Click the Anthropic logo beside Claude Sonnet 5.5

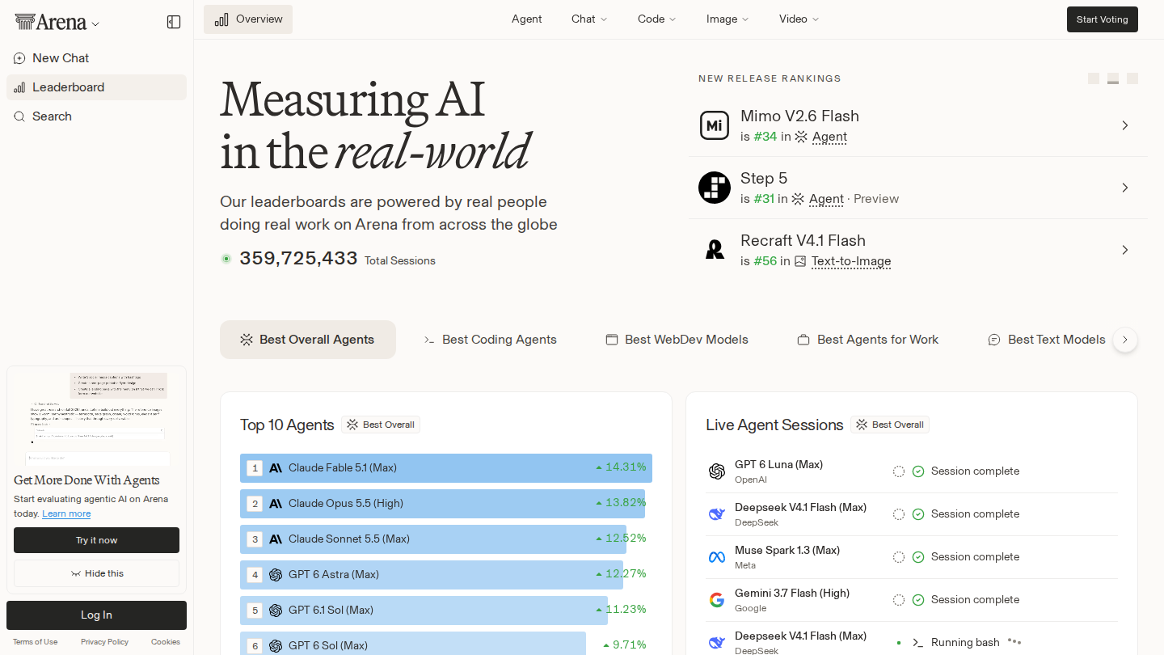point(276,539)
